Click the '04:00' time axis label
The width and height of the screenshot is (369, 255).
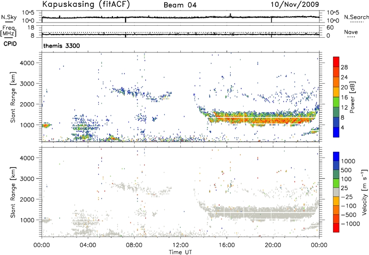click(x=88, y=245)
